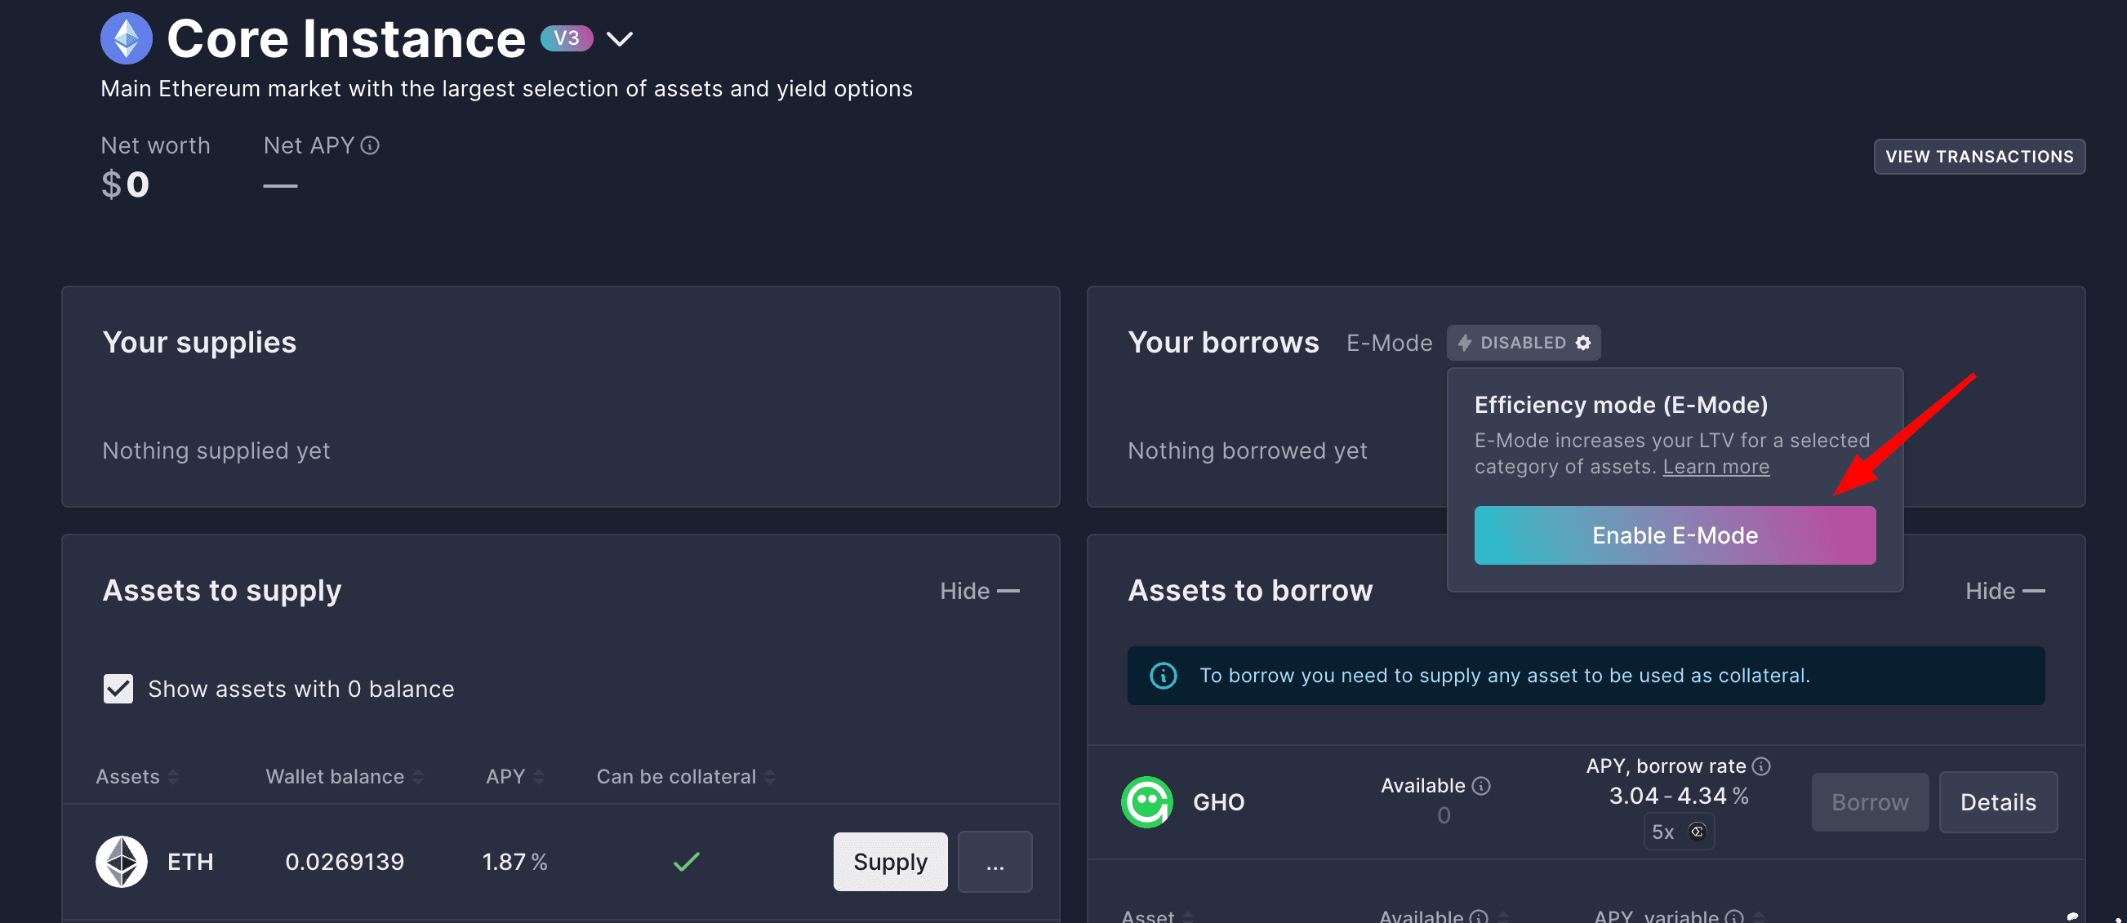Click the V3 version badge
The width and height of the screenshot is (2127, 923).
coord(567,38)
